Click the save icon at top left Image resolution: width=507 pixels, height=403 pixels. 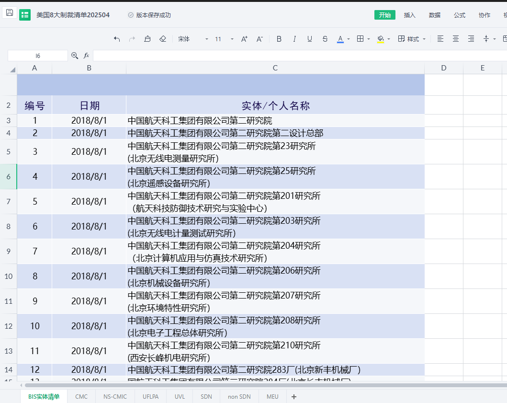pos(10,13)
